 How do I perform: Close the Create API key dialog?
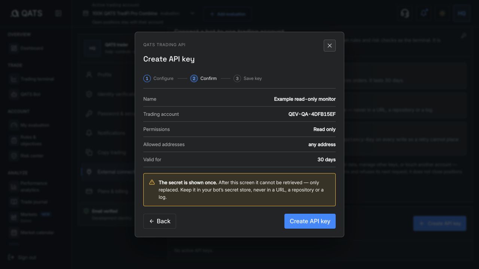pyautogui.click(x=329, y=46)
